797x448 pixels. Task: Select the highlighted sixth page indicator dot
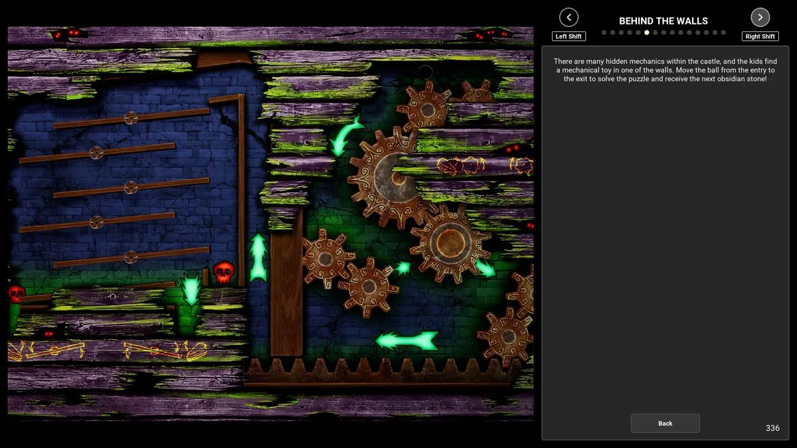pyautogui.click(x=647, y=33)
